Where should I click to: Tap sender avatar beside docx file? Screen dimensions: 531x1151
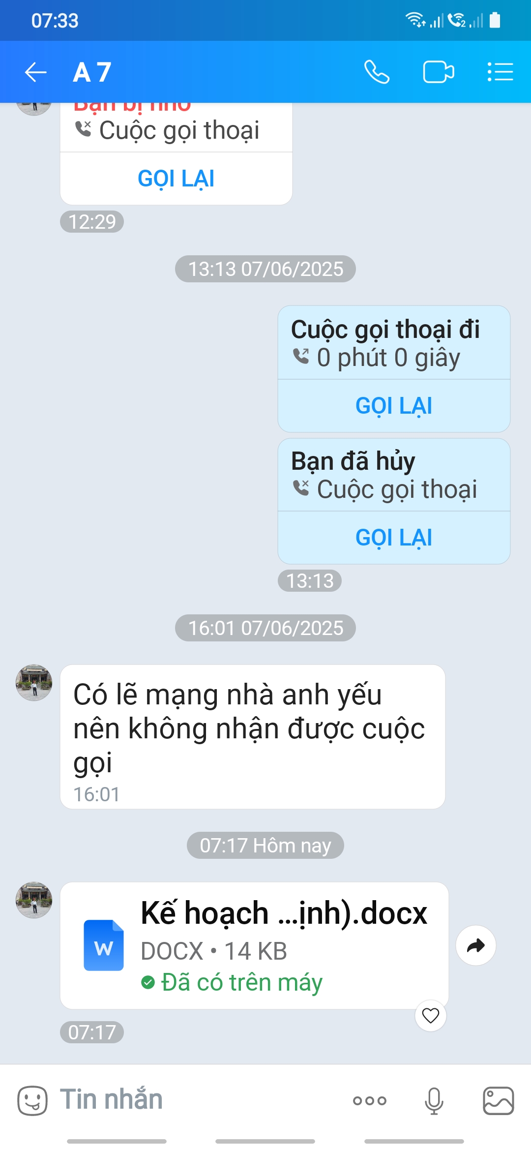34,900
